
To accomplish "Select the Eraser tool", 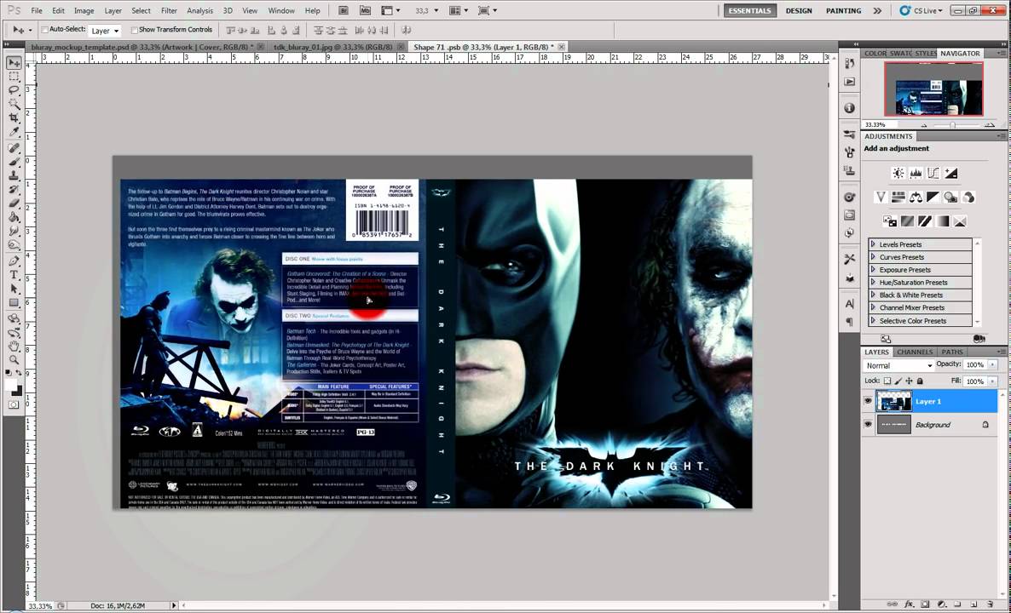I will point(14,204).
